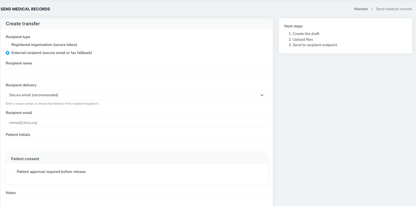Click the Create transfer card header
The width and height of the screenshot is (416, 206).
click(136, 24)
